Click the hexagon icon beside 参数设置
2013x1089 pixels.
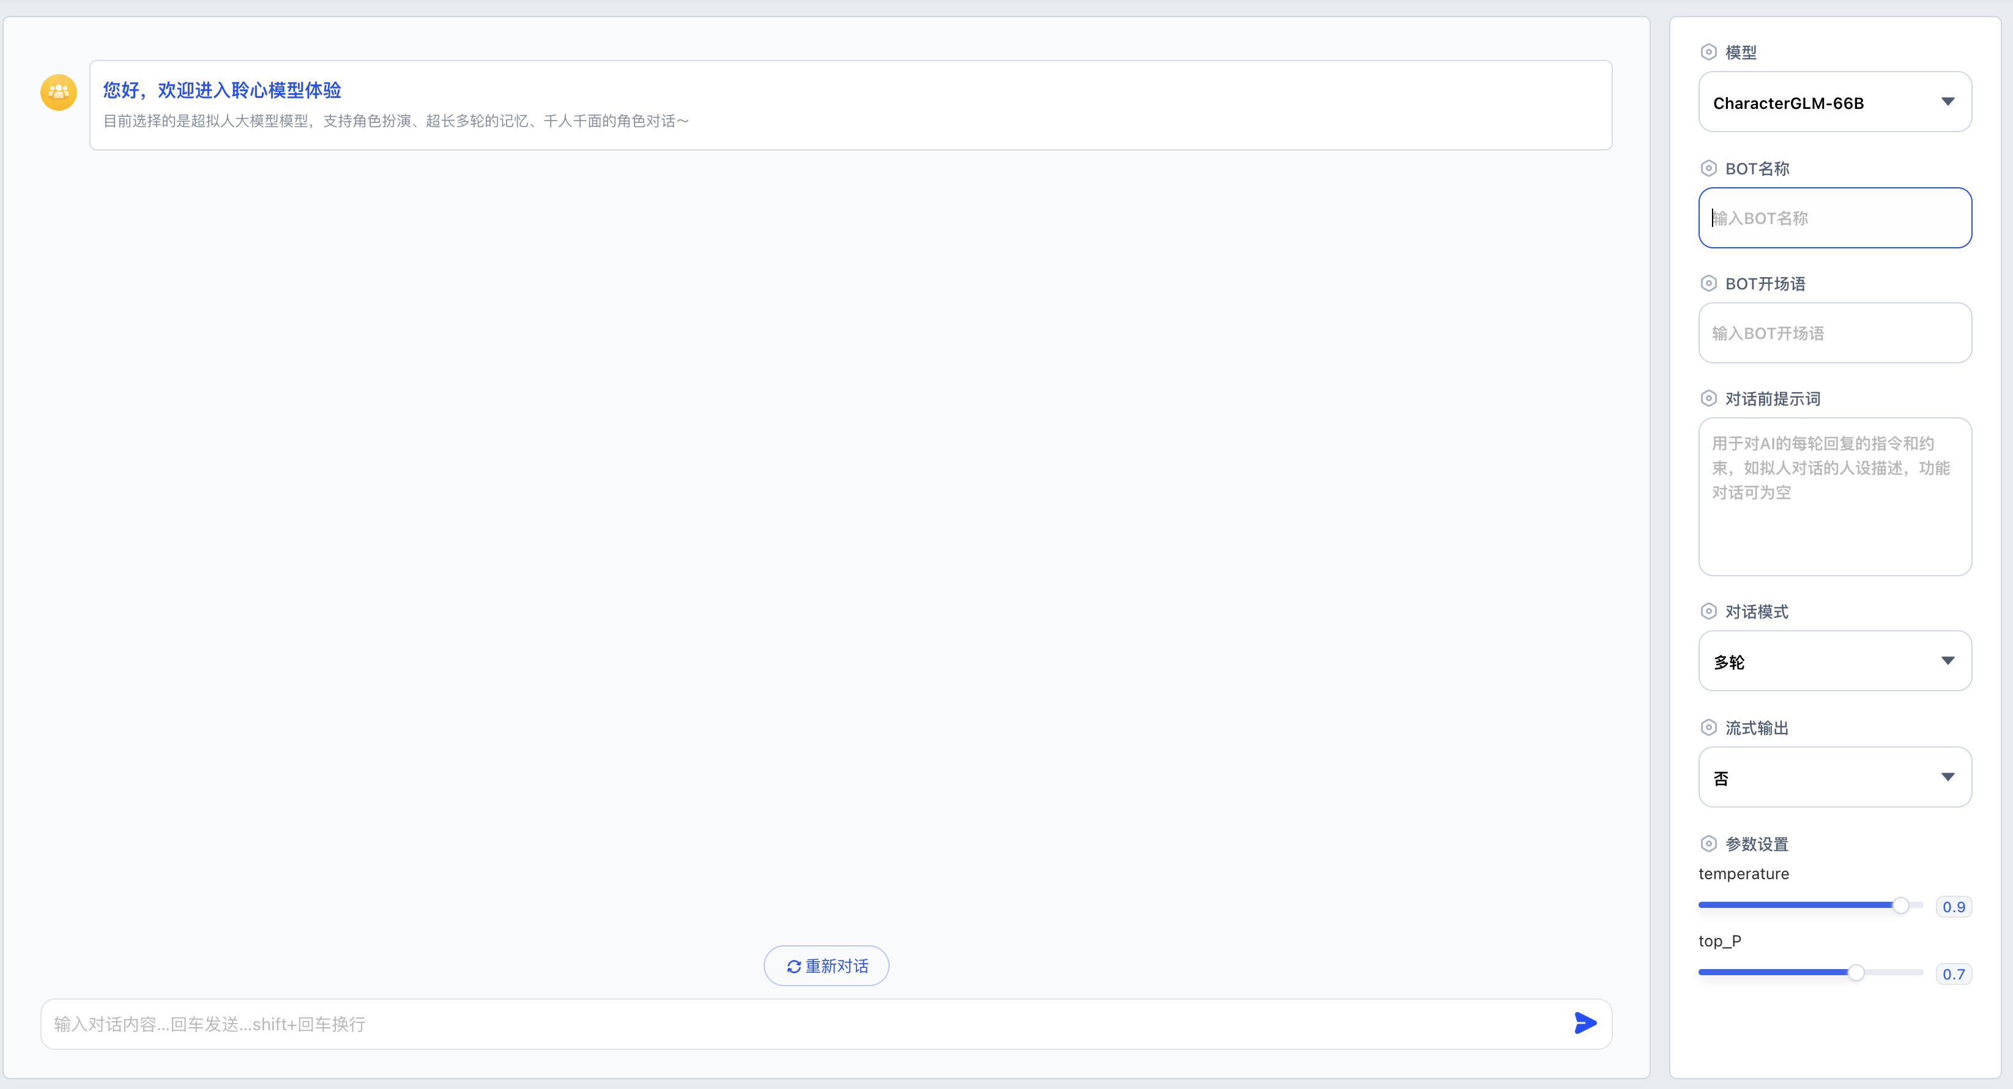coord(1708,844)
